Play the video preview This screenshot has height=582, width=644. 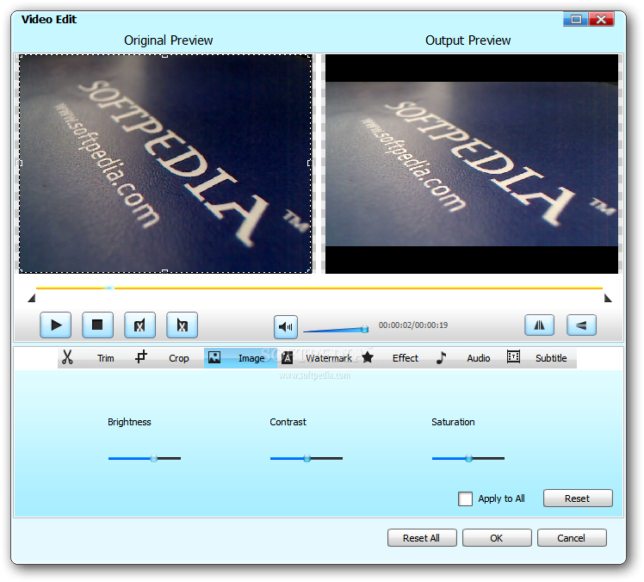coord(55,325)
